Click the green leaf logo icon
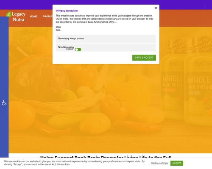Screen dimensions: 212x169 (x=8, y=14)
